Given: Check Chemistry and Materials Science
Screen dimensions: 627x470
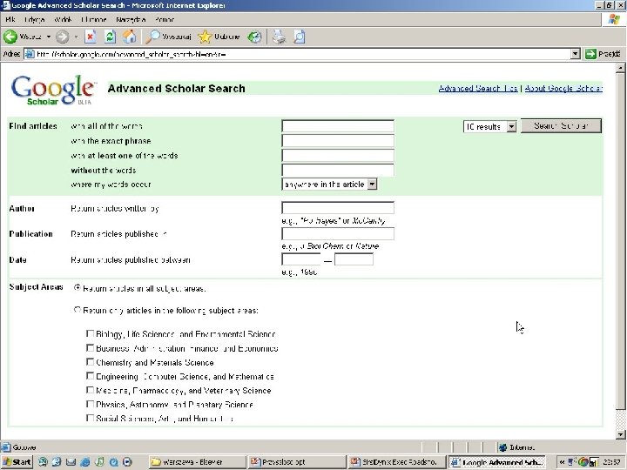Looking at the screenshot, I should tap(90, 362).
